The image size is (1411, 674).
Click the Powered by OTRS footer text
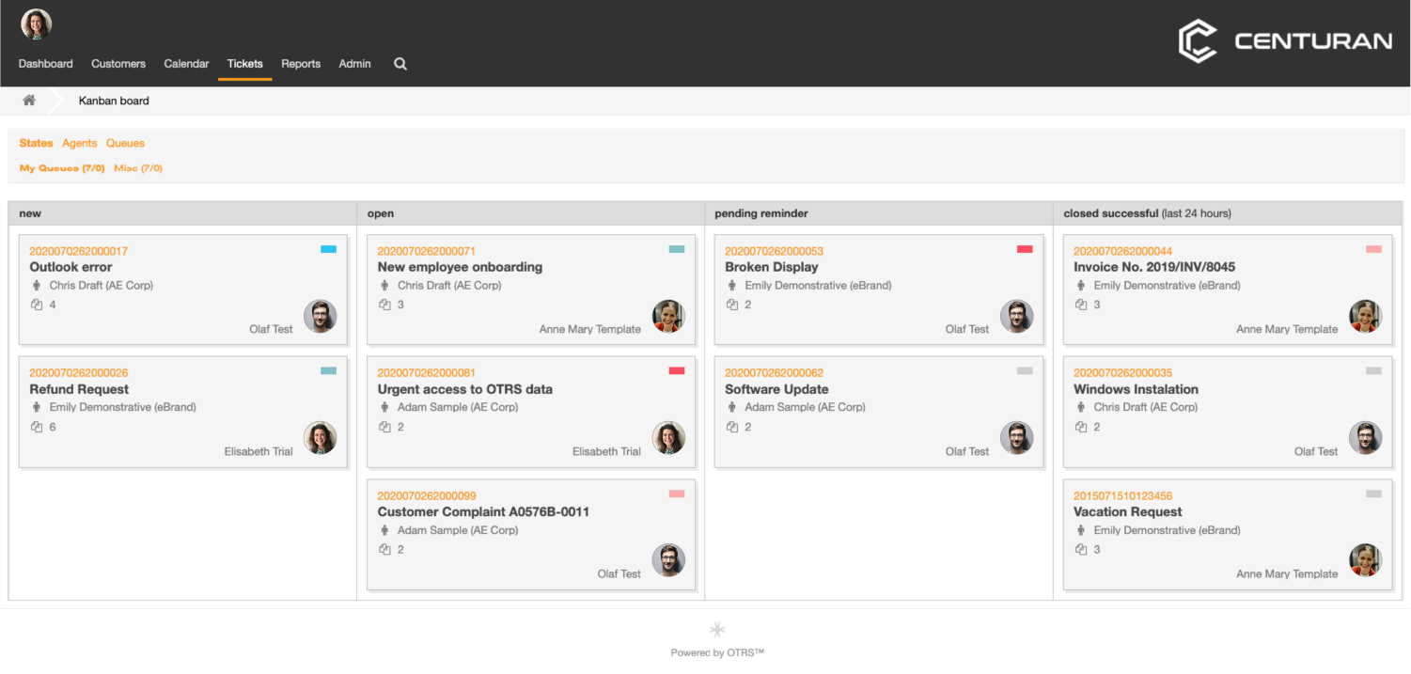717,652
